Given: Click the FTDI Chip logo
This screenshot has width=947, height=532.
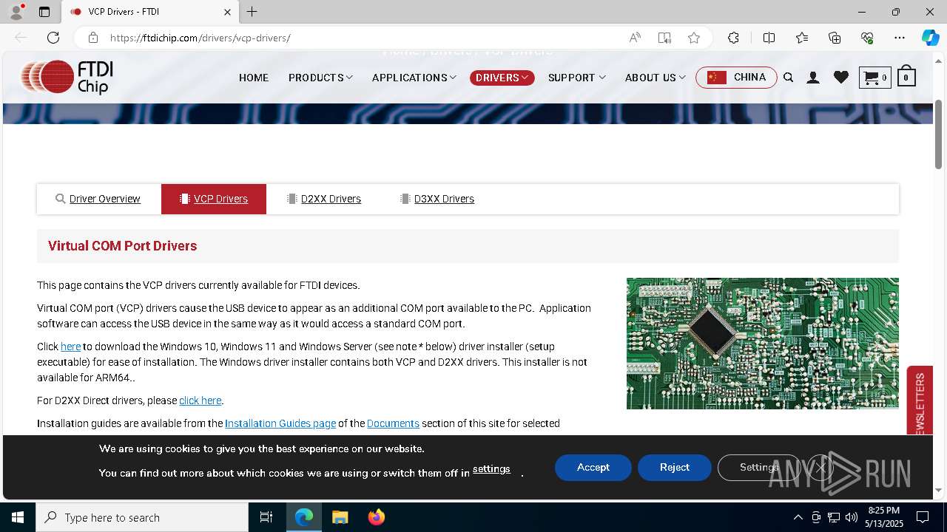Looking at the screenshot, I should point(67,77).
